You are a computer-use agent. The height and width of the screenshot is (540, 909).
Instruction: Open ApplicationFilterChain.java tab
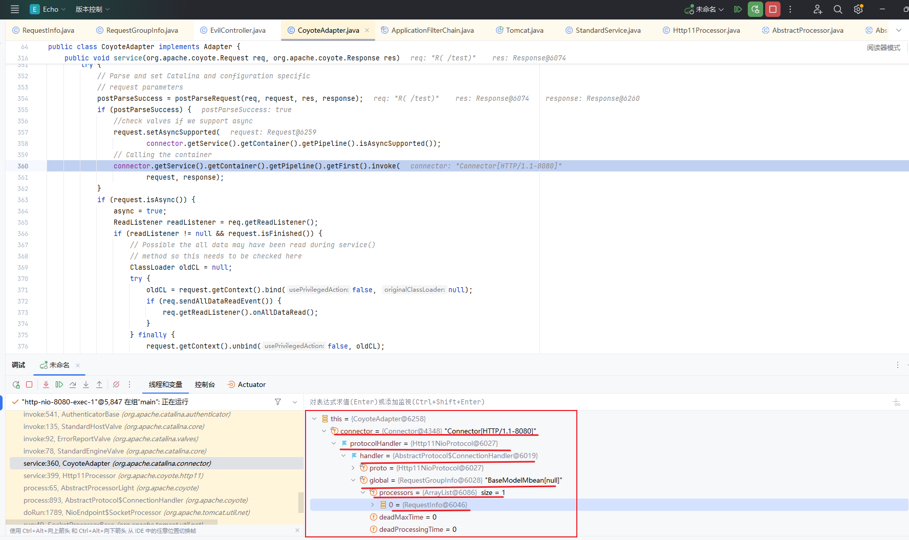pos(428,30)
